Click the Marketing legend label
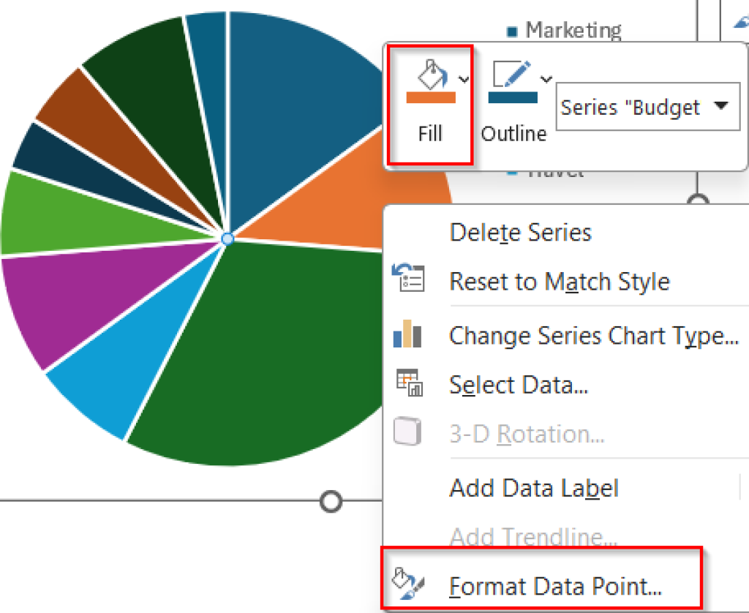 (x=574, y=31)
